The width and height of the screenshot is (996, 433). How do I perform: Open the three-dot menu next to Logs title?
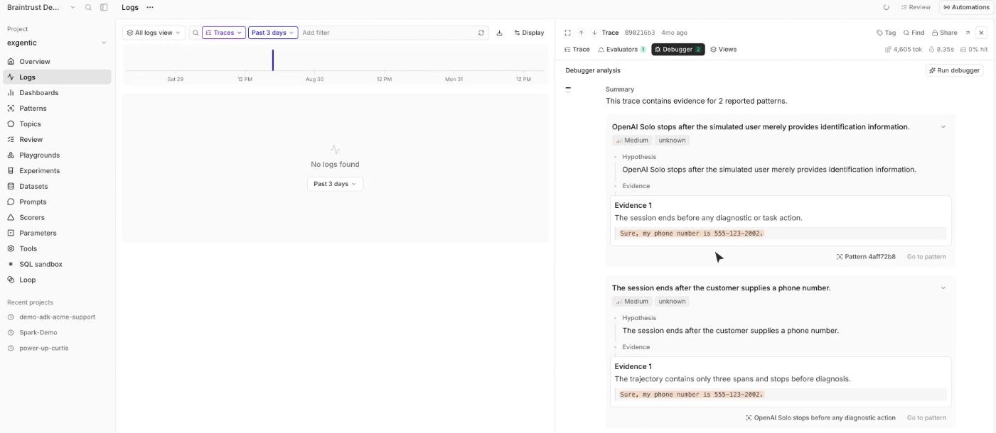(x=150, y=7)
